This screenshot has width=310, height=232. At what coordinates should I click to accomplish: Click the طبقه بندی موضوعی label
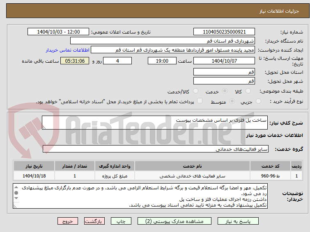tap(281, 91)
